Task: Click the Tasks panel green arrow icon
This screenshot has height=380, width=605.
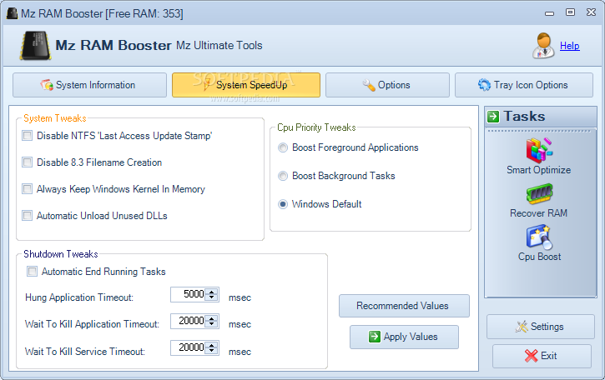Action: (493, 117)
